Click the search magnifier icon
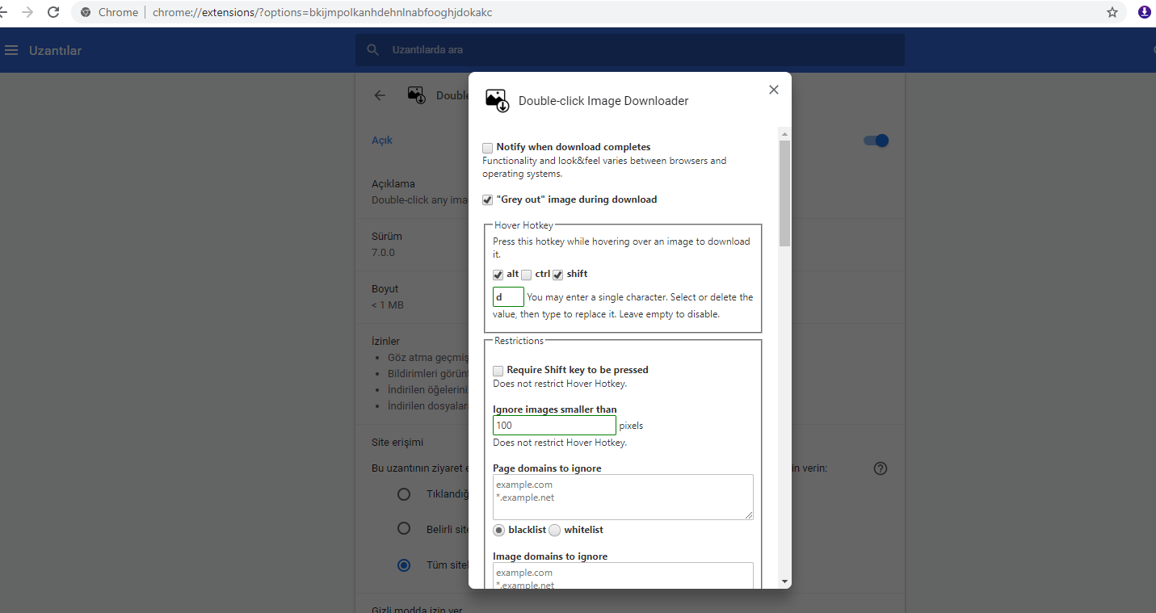 pyautogui.click(x=372, y=50)
